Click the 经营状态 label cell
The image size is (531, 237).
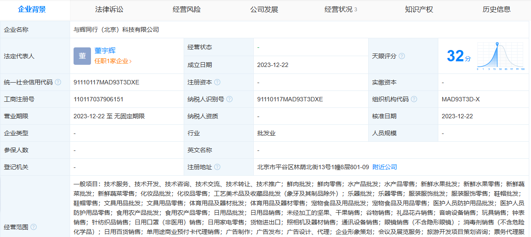[218, 47]
